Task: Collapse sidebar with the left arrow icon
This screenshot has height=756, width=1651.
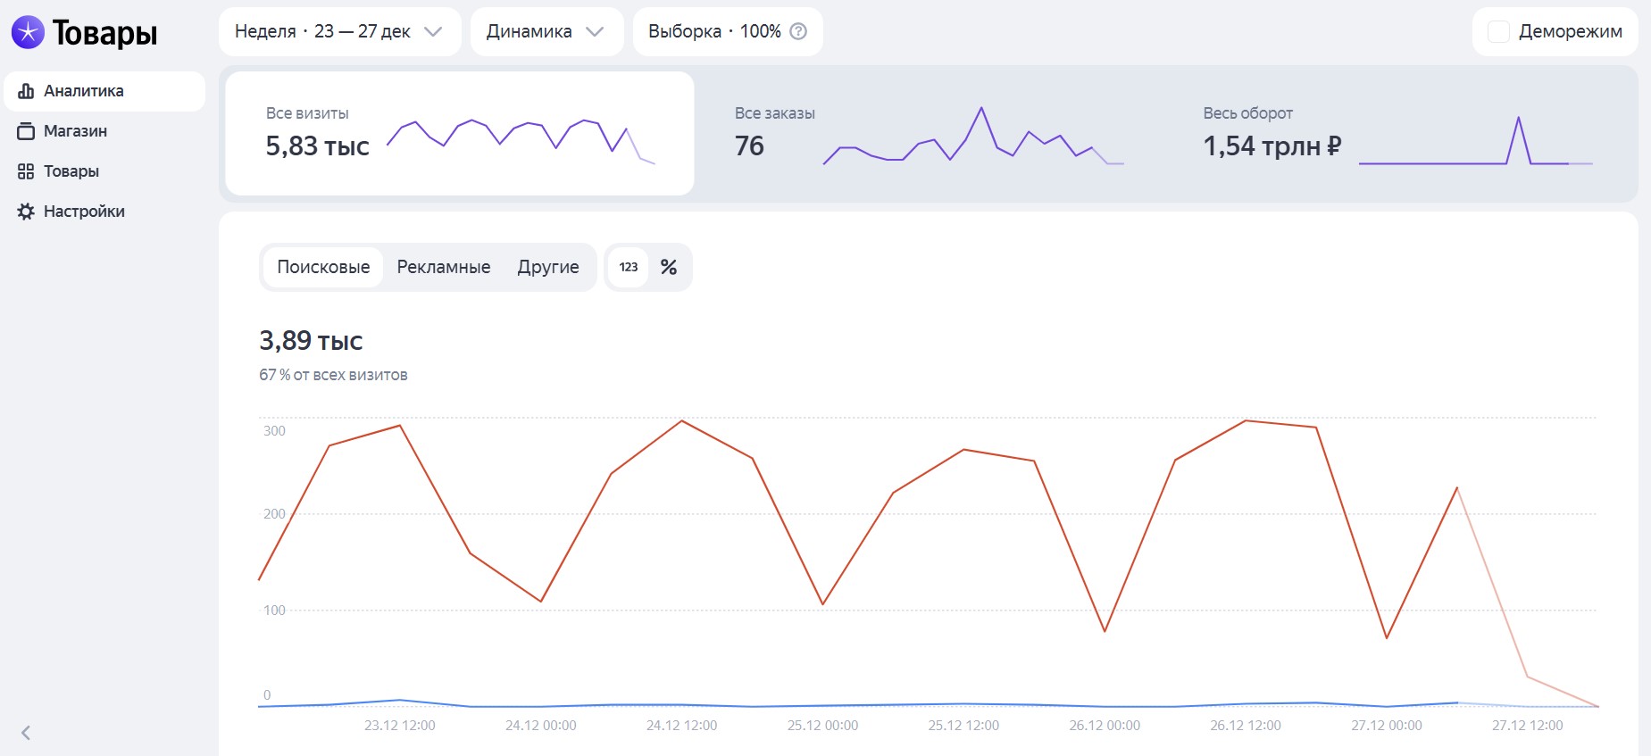Action: coord(26,733)
